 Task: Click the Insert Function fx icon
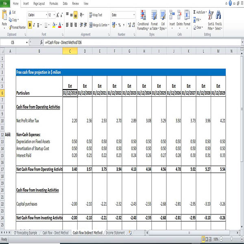click(x=41, y=42)
